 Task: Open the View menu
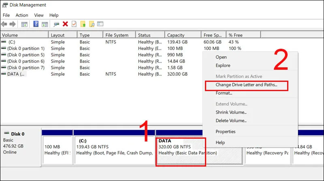click(39, 15)
